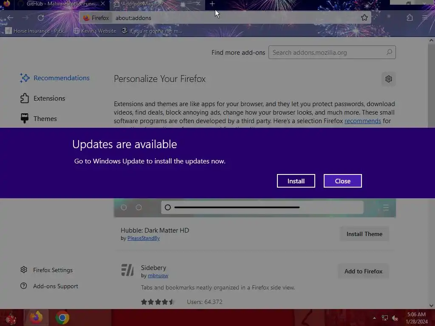435x326 pixels.
Task: Open the Recommendations section
Action: click(55, 78)
